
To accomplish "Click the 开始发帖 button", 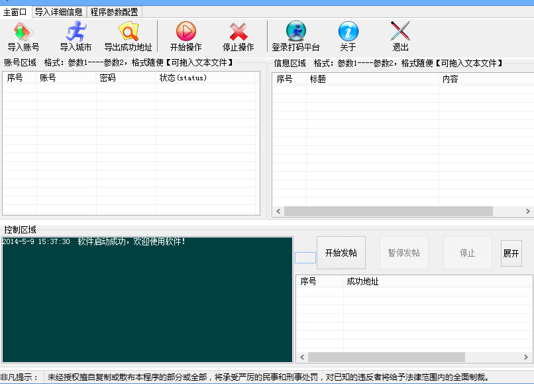I will coord(341,253).
